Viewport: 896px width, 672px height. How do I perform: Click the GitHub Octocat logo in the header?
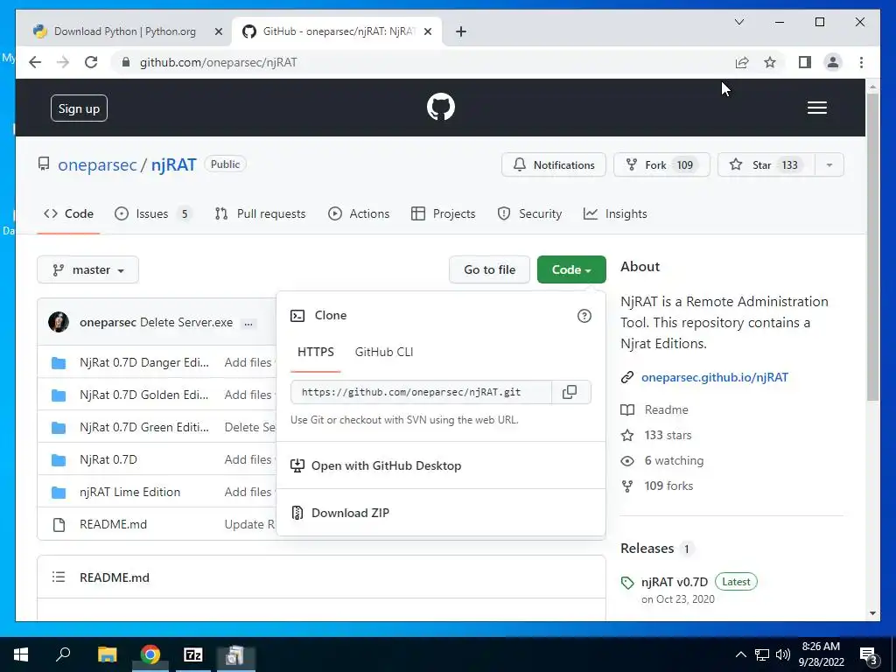441,107
